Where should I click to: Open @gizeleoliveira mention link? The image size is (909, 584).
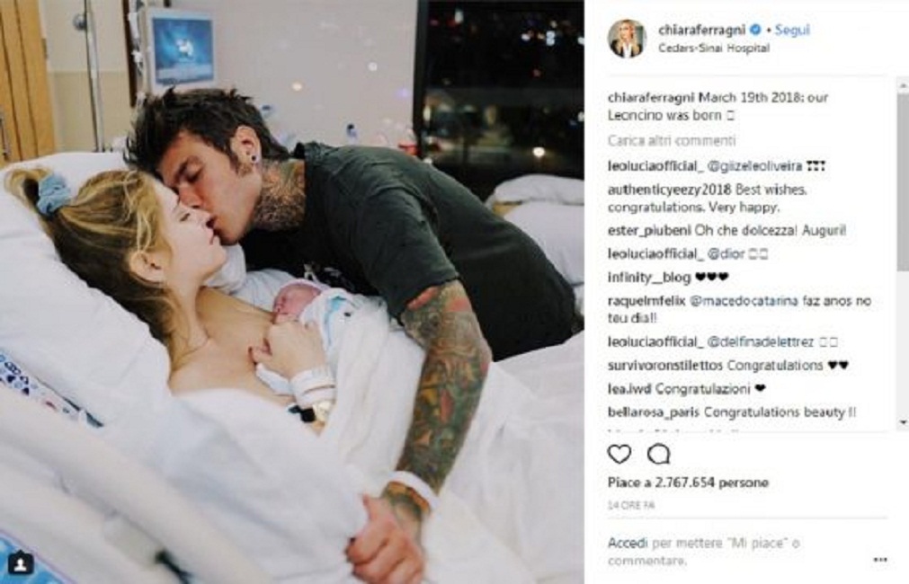point(754,166)
